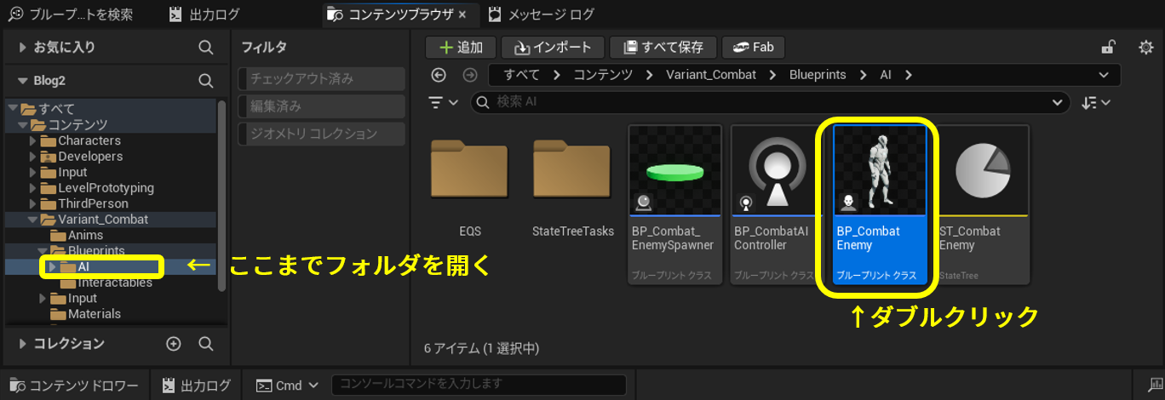Open the Content Drawer in the status bar
The height and width of the screenshot is (400, 1165).
point(73,386)
